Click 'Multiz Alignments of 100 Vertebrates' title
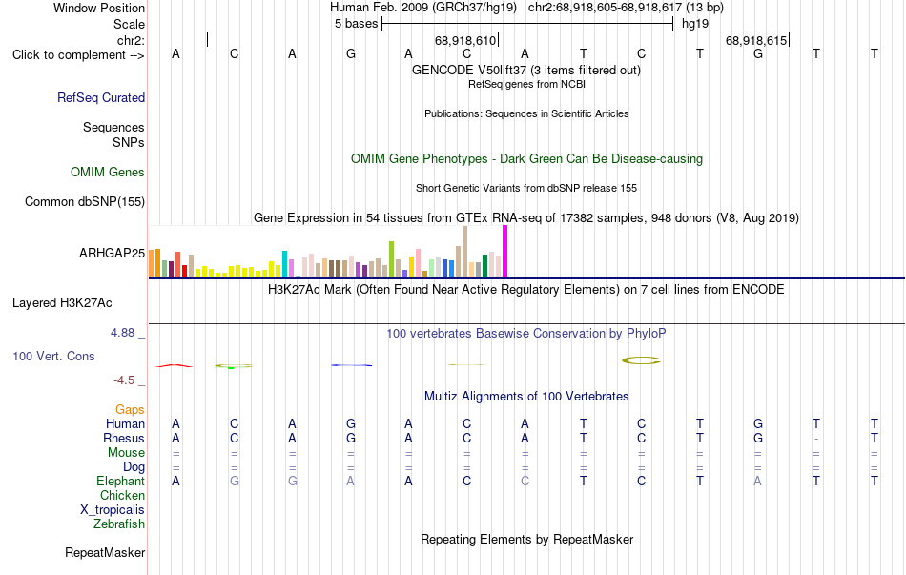The image size is (906, 575). tap(526, 397)
